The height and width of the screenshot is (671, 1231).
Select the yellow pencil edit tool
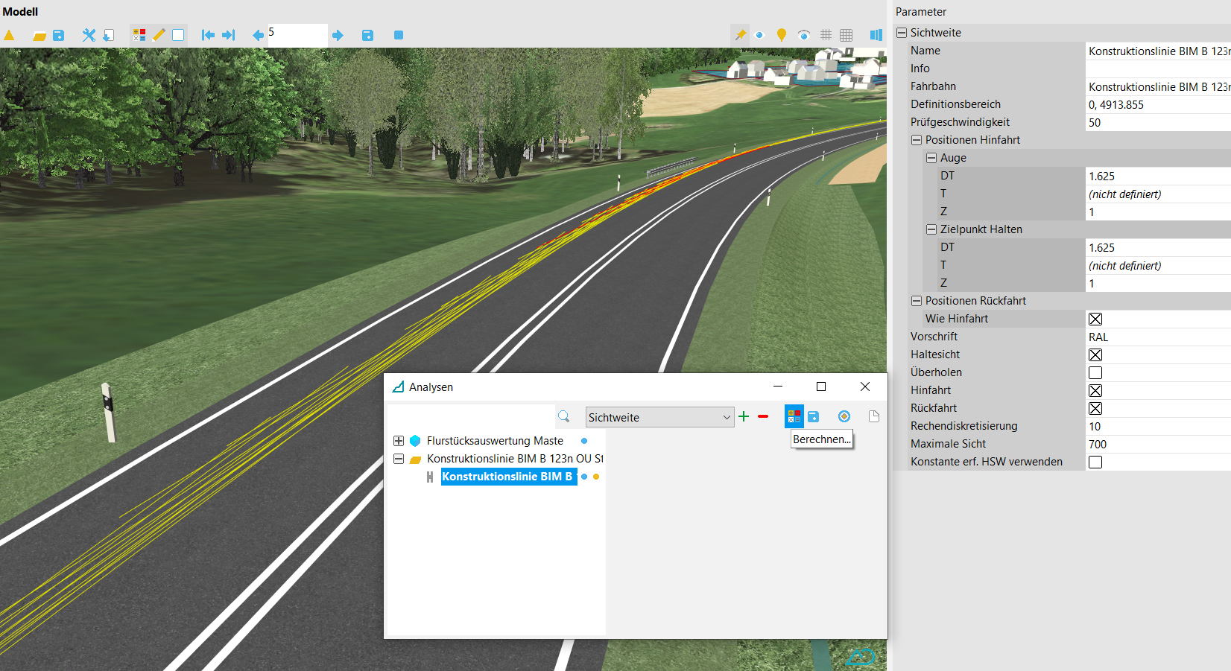159,35
